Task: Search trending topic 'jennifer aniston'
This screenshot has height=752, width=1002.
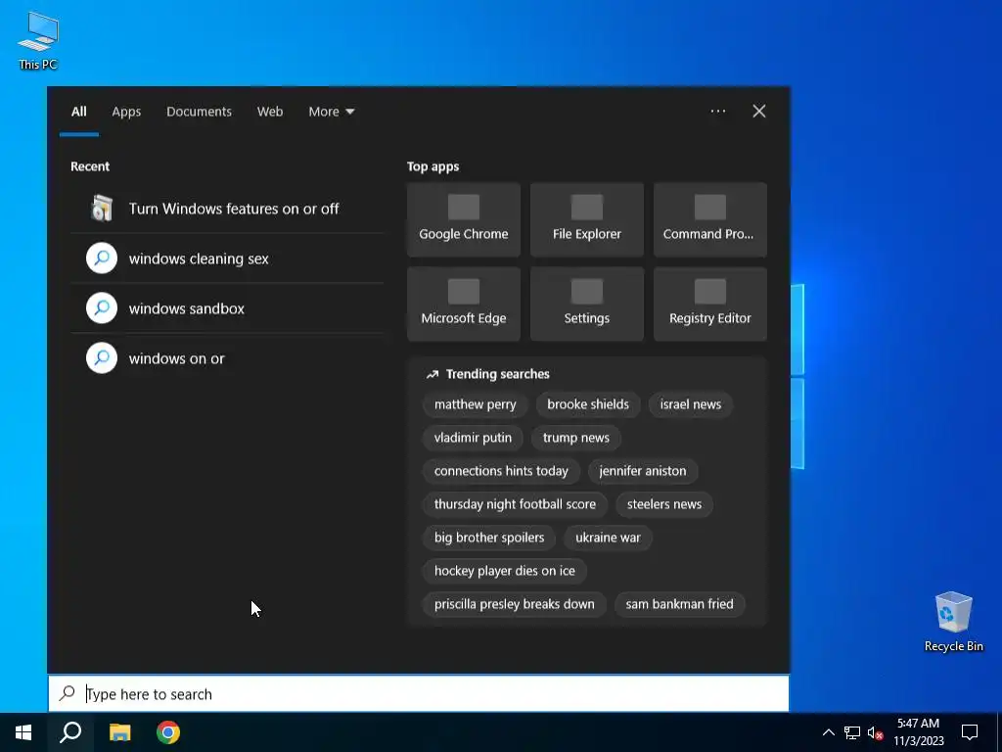Action: [x=642, y=471]
